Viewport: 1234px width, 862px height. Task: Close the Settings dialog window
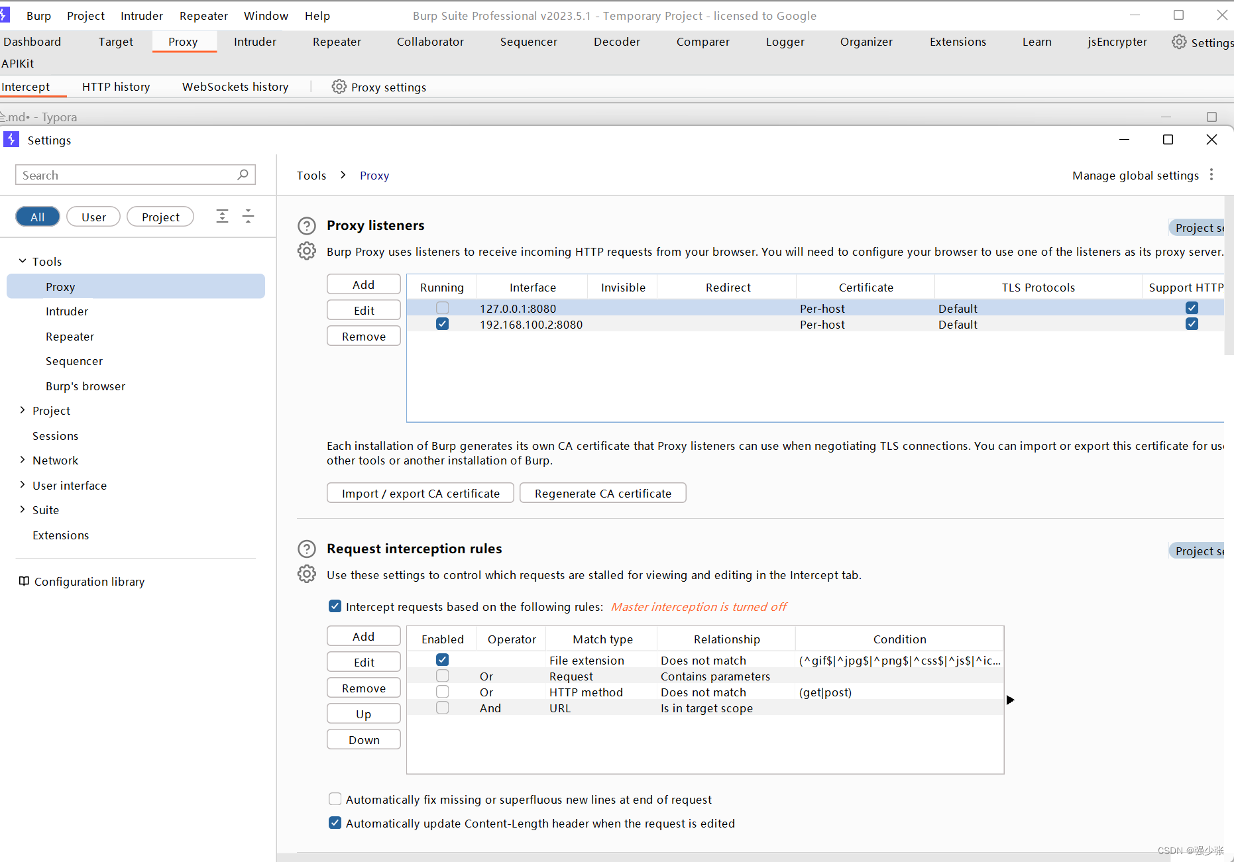pyautogui.click(x=1211, y=140)
